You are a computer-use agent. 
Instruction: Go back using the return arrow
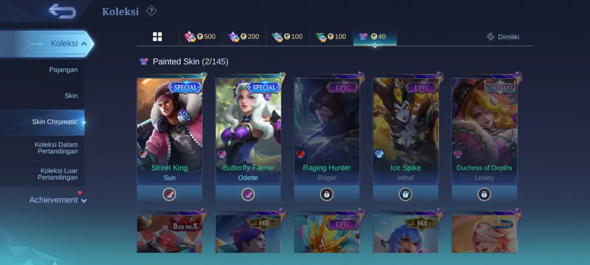[62, 11]
